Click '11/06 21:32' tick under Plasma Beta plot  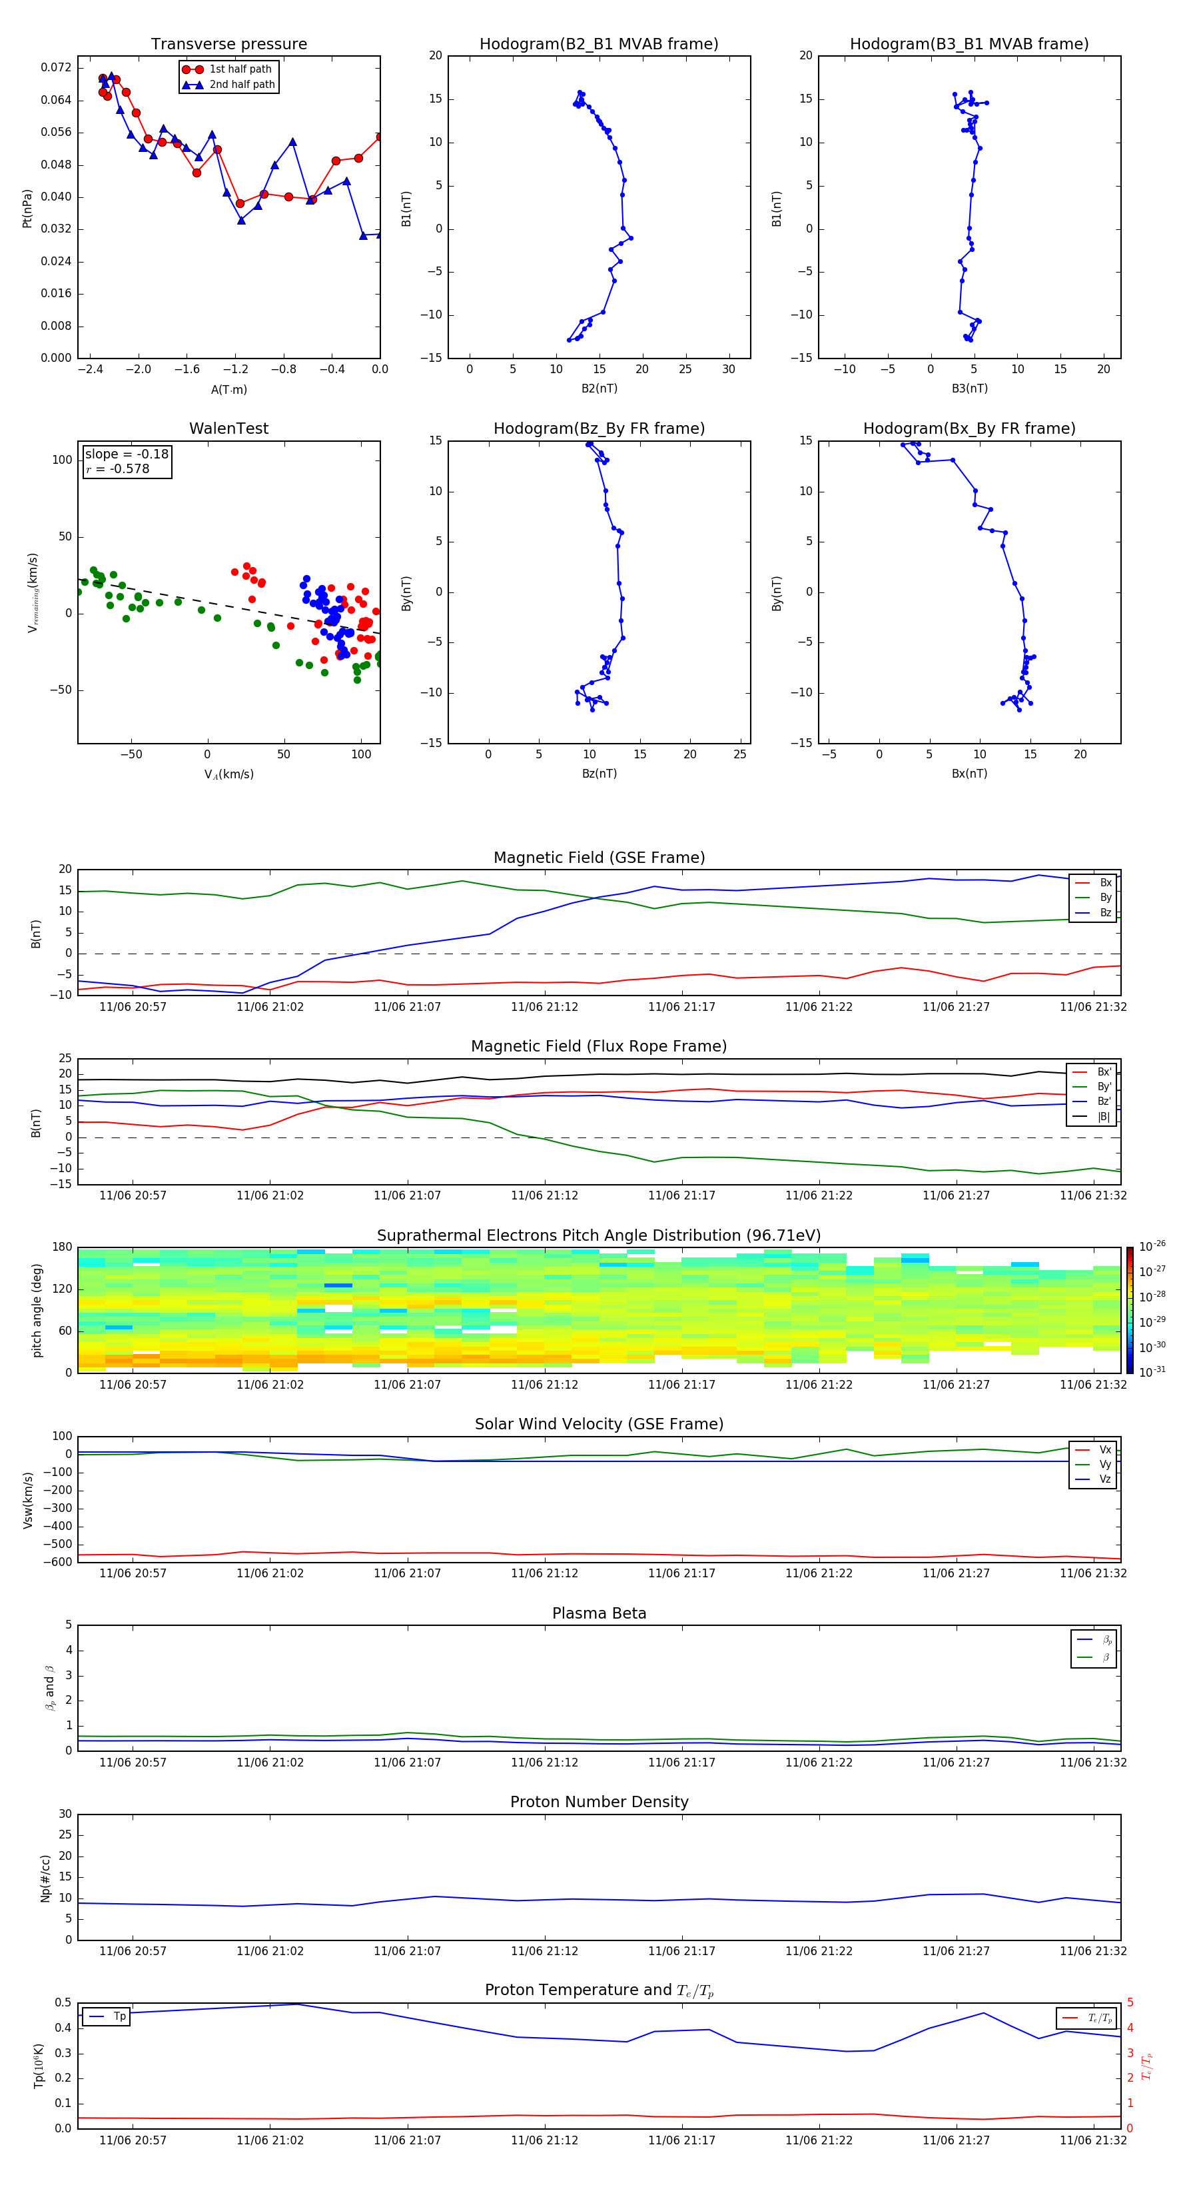1093,1762
